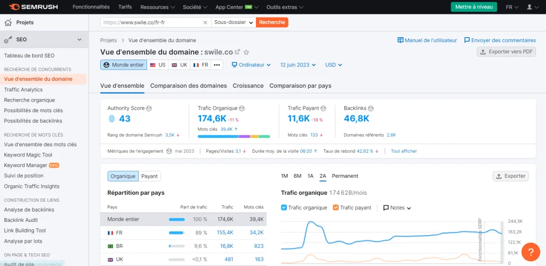Open the Notes dropdown
The height and width of the screenshot is (266, 546).
[x=397, y=207]
